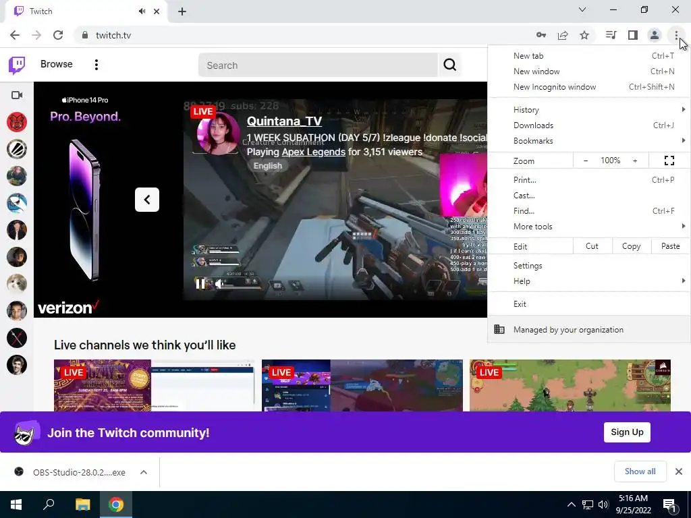
Task: Select New window in Chrome menu
Action: (588, 71)
